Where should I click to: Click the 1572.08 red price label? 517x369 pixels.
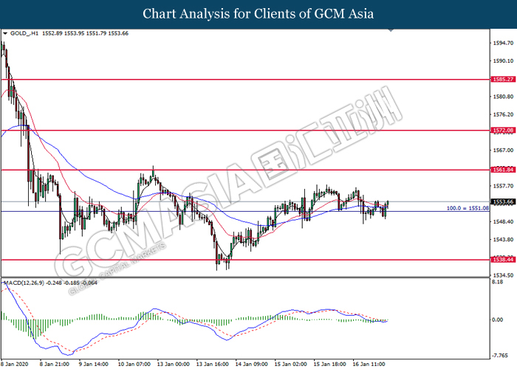503,131
